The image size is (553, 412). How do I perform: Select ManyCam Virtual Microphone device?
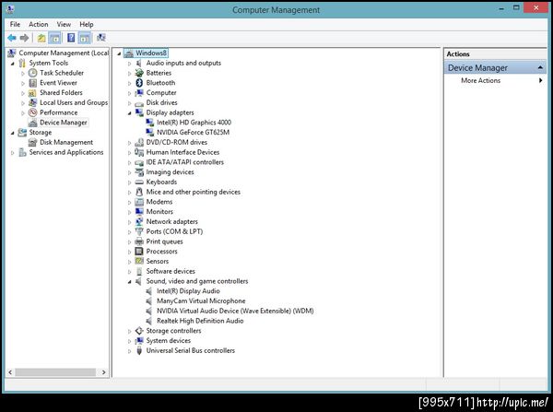201,300
